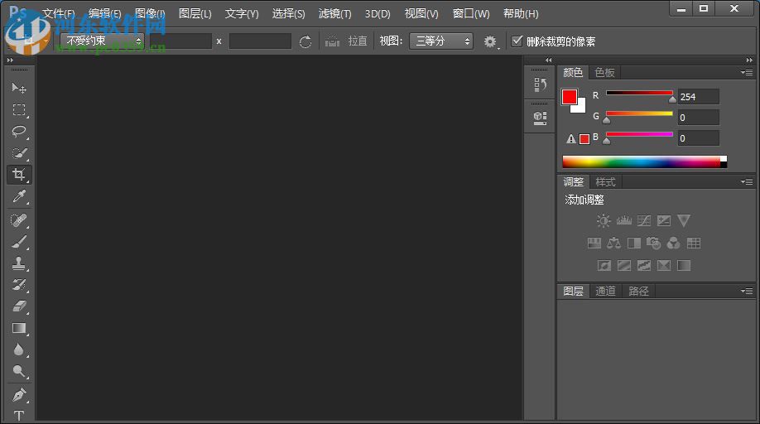Toggle 删除裁剪的像素 checkbox
This screenshot has height=424, width=760.
tap(517, 41)
